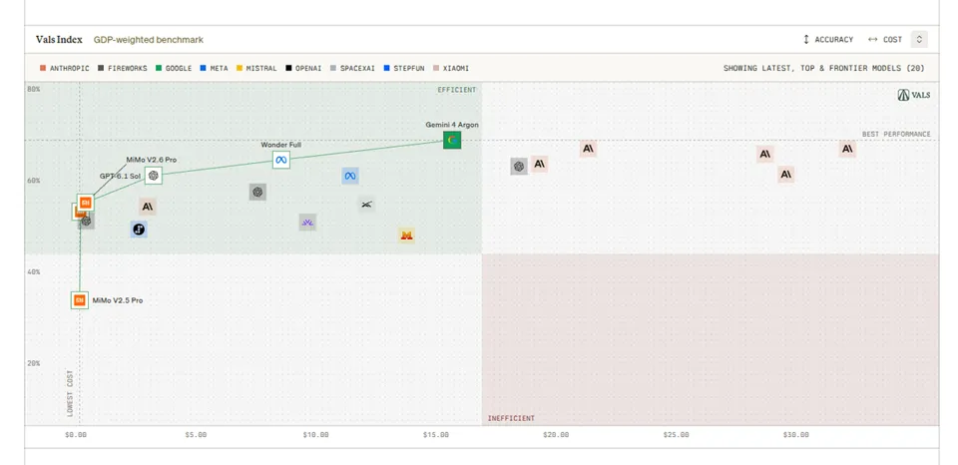Viewport: 958px width, 465px height.
Task: Open the Accuracy y-axis selector
Action: tap(828, 40)
